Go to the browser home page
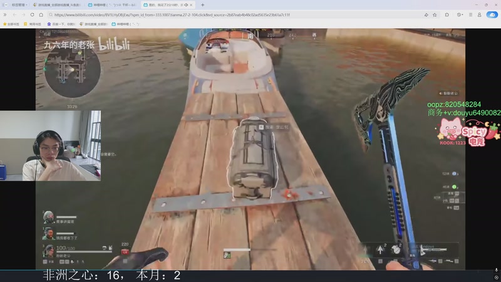501x282 pixels. coord(41,14)
